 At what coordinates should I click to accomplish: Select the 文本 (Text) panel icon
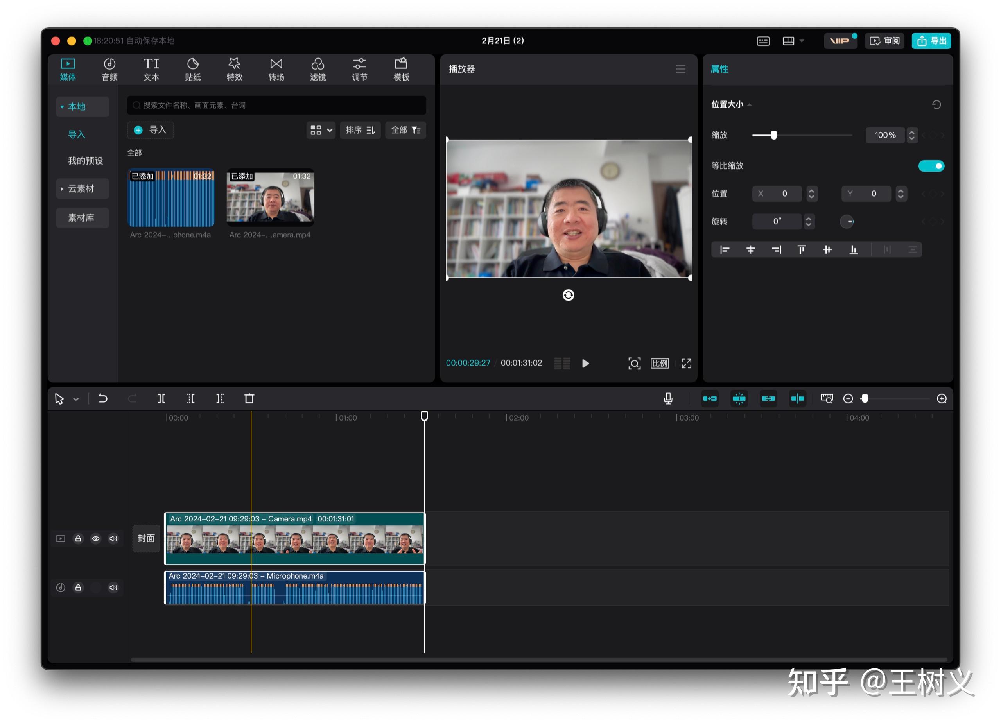click(x=151, y=69)
